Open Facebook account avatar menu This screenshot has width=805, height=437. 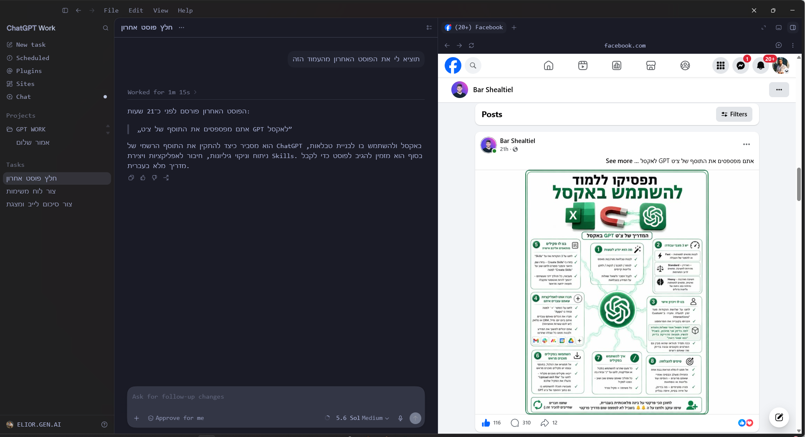click(x=781, y=65)
